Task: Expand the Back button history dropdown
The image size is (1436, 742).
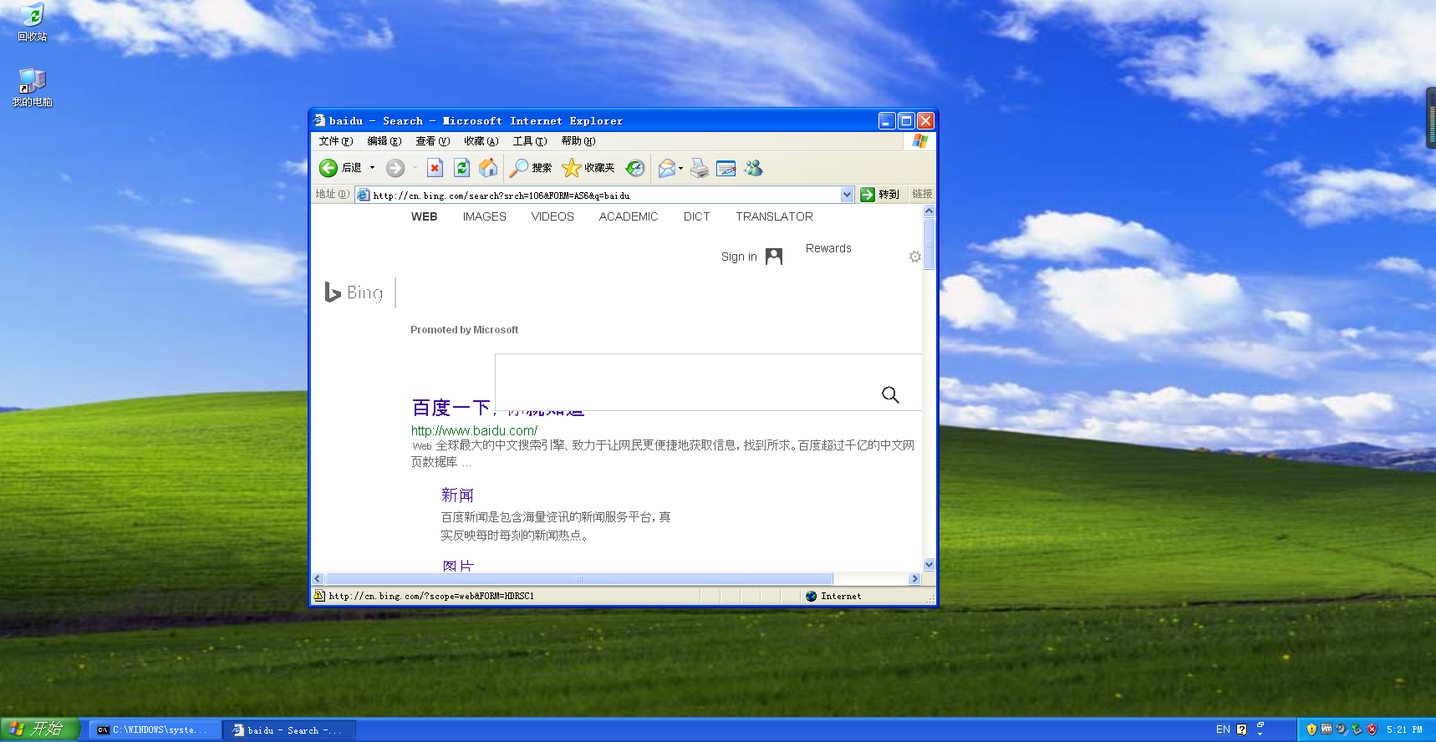Action: click(x=372, y=168)
